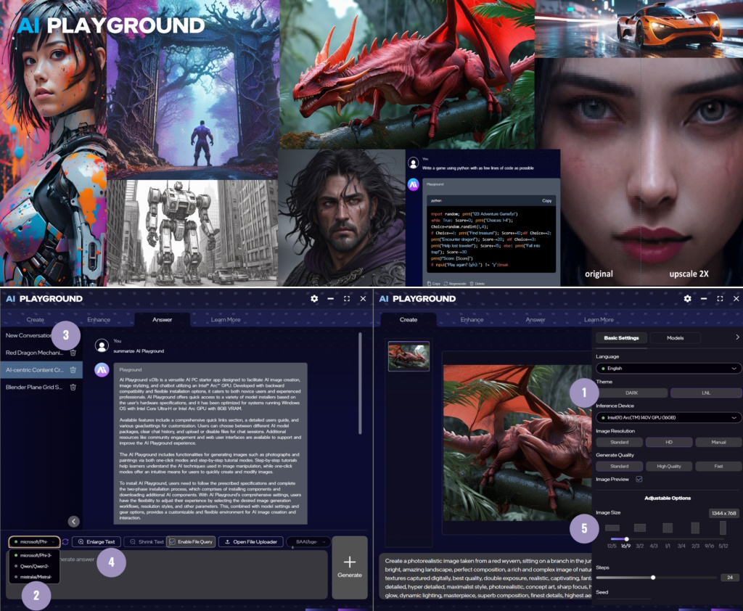Click the refresh icon beside the model dropdown
The width and height of the screenshot is (743, 611).
pyautogui.click(x=65, y=541)
